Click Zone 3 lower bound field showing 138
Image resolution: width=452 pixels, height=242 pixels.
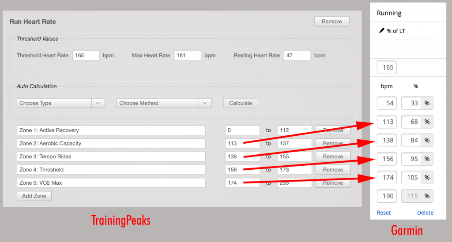(x=242, y=156)
